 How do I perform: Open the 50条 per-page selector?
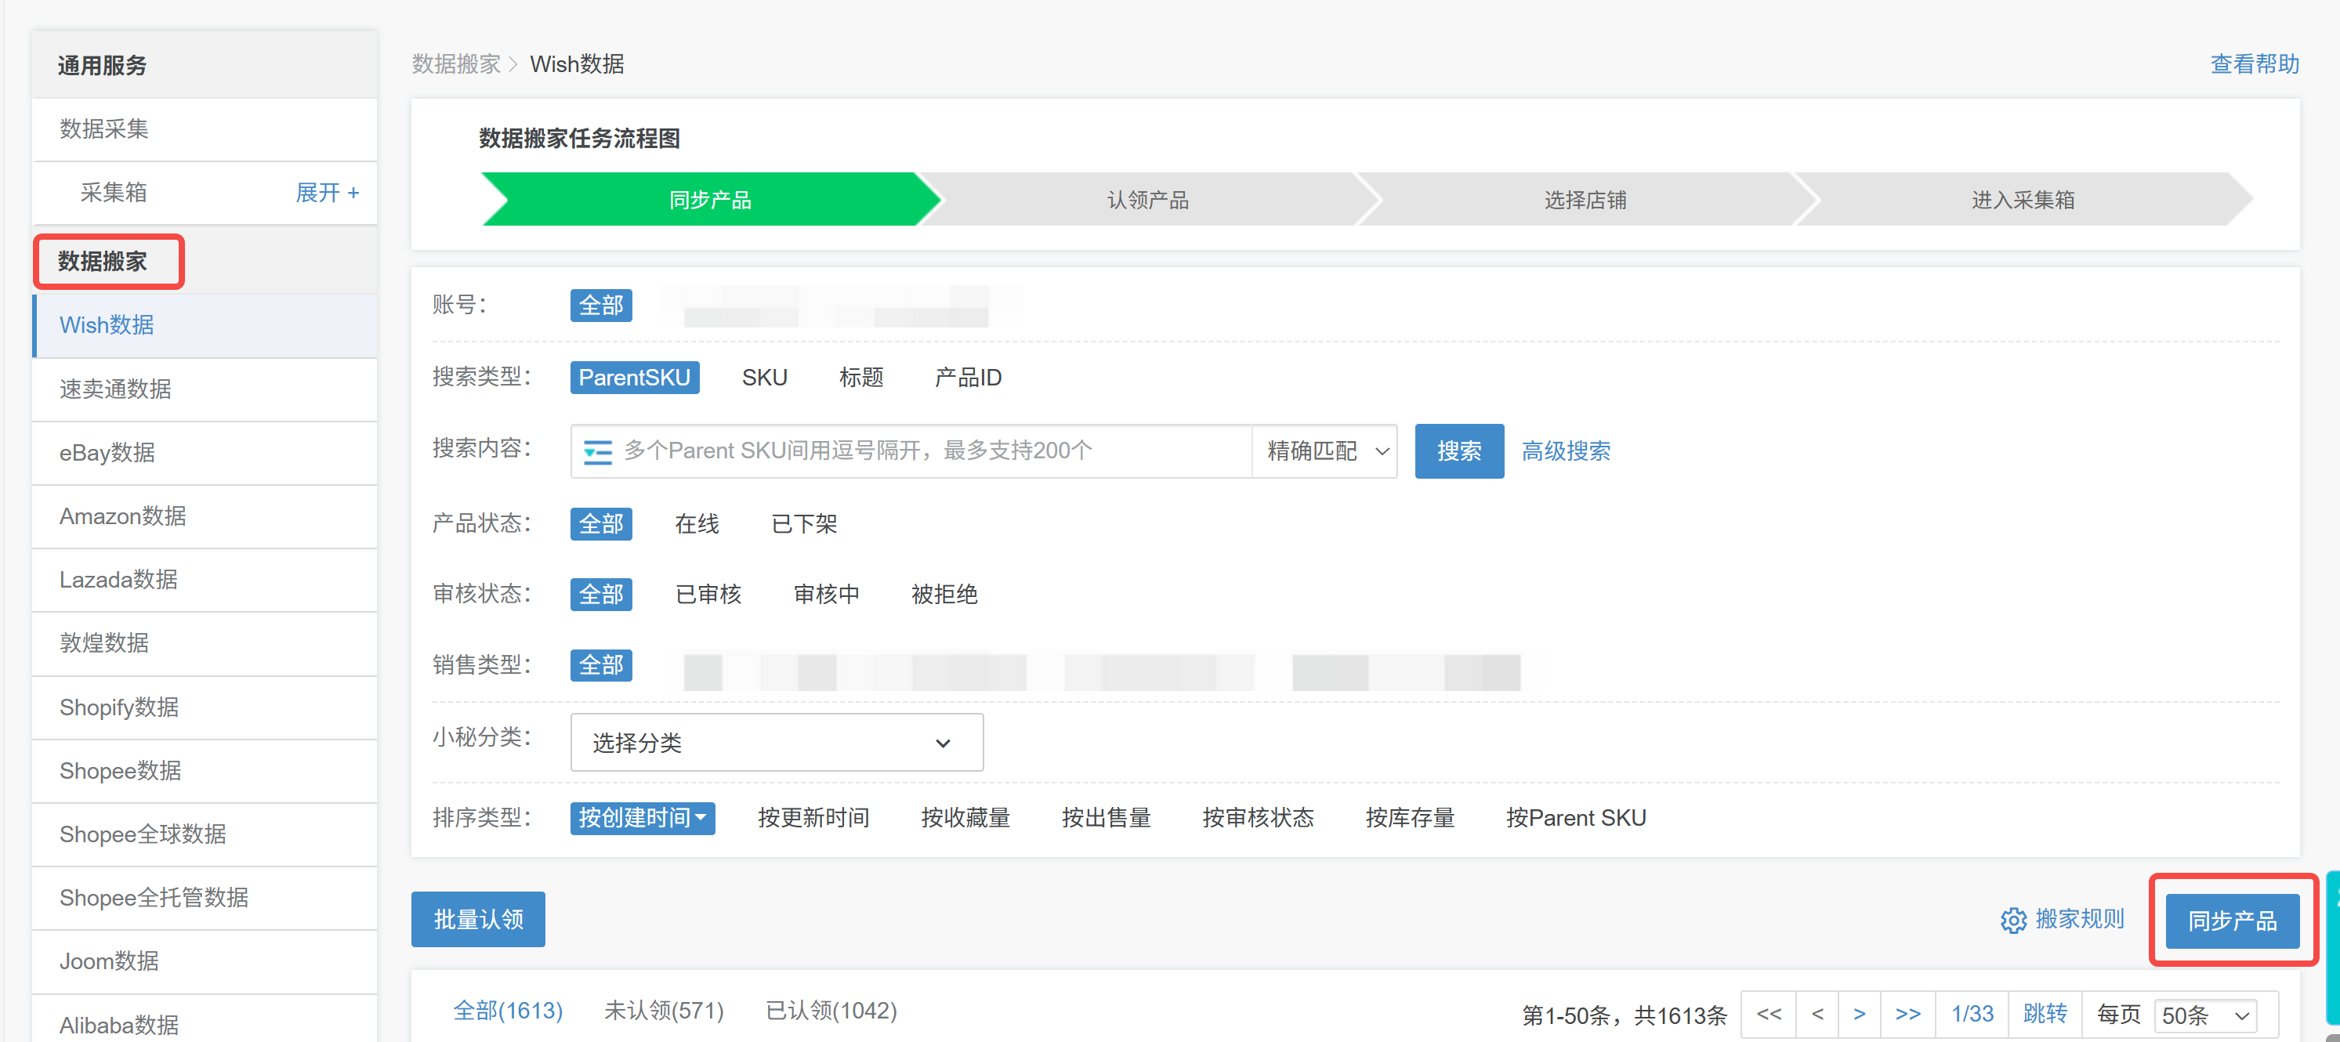[x=2204, y=1015]
